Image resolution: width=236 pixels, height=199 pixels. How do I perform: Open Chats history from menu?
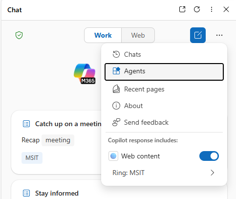(x=164, y=54)
